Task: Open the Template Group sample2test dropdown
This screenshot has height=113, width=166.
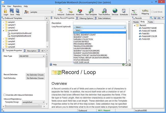Action: [x=43, y=102]
